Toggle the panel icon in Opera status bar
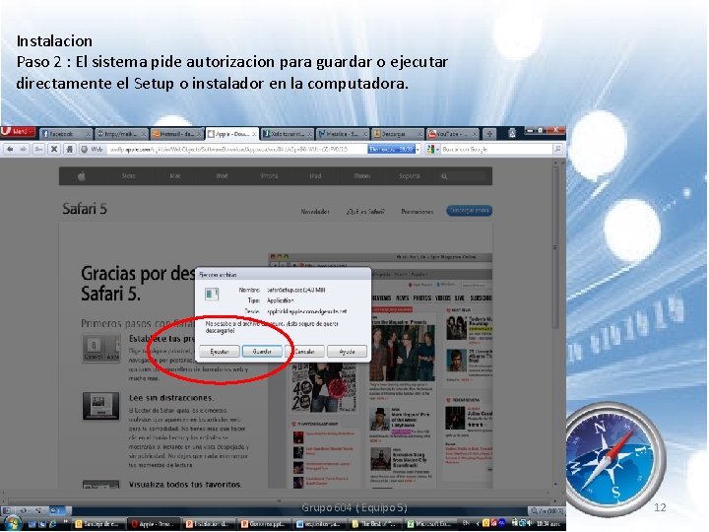 pyautogui.click(x=7, y=510)
